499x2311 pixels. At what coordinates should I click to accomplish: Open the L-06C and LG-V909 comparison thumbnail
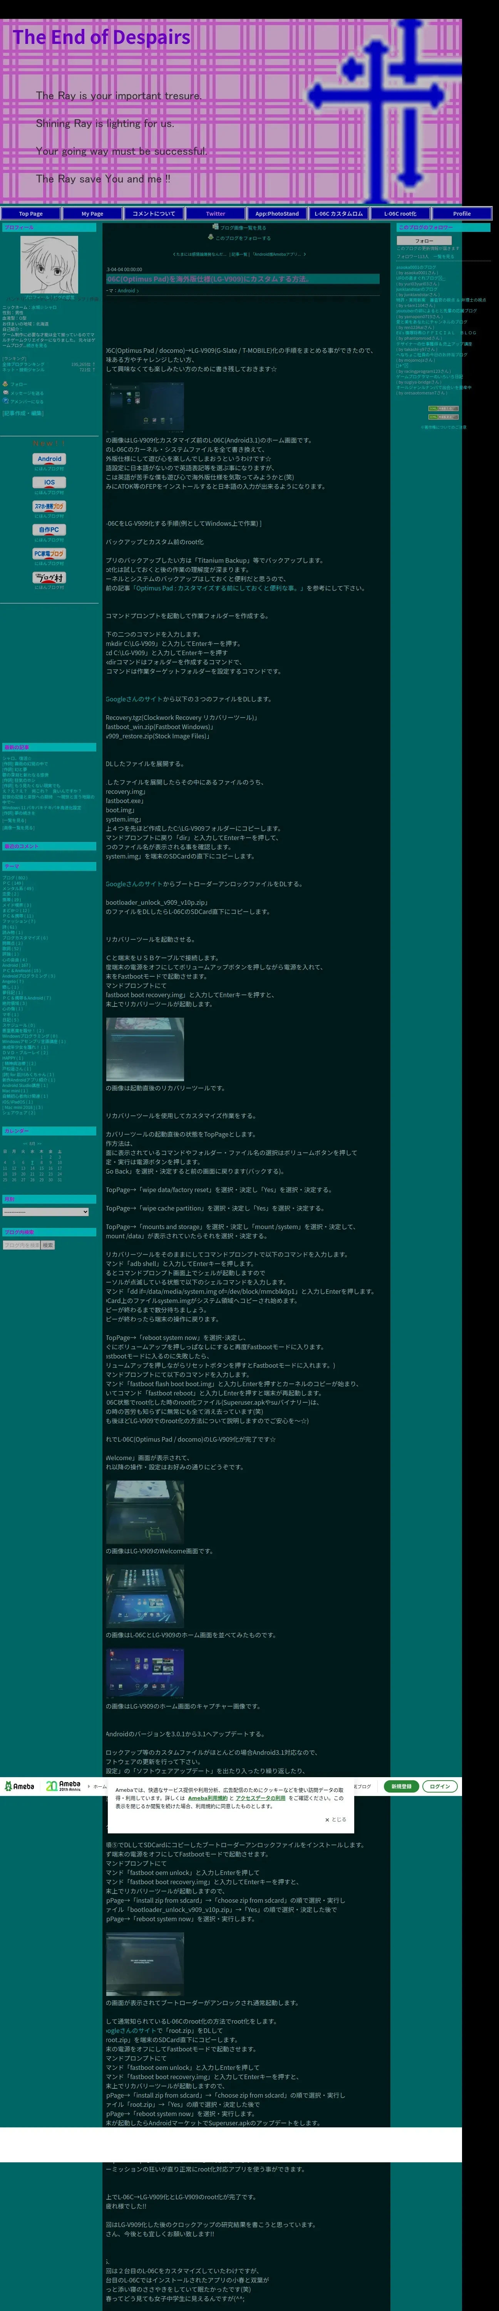click(144, 1596)
